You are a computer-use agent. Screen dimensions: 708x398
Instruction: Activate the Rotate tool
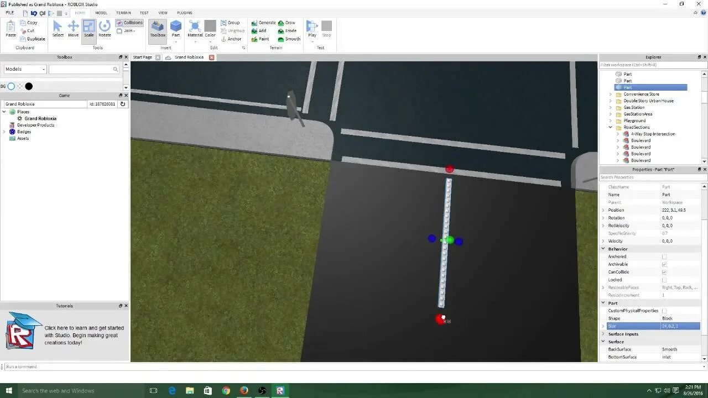pyautogui.click(x=105, y=29)
